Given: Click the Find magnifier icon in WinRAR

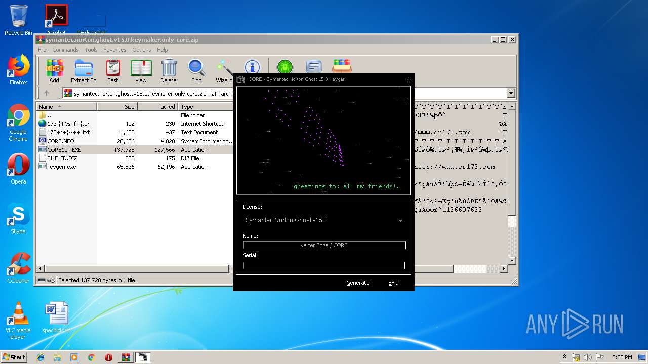Looking at the screenshot, I should 196,71.
